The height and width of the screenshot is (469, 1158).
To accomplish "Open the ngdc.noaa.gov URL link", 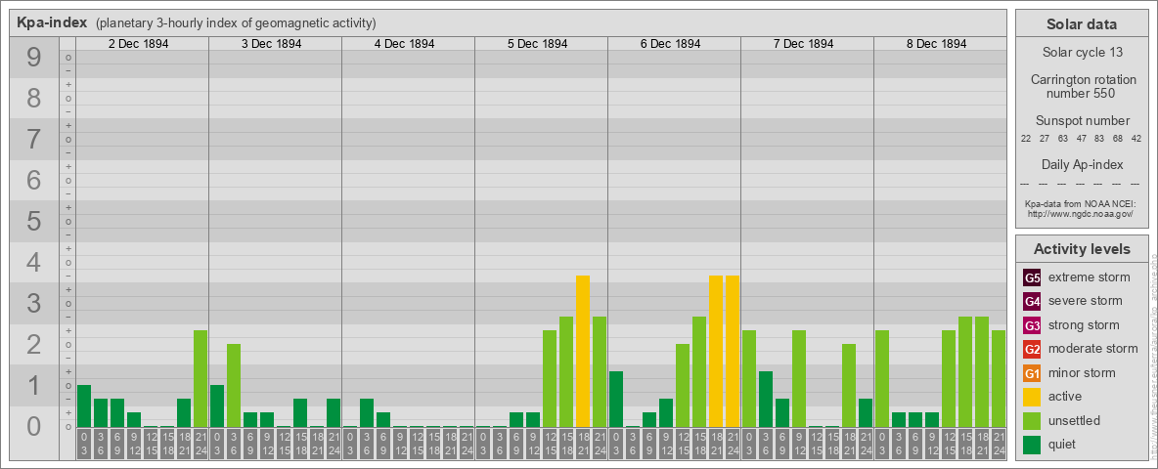I will coord(1080,213).
